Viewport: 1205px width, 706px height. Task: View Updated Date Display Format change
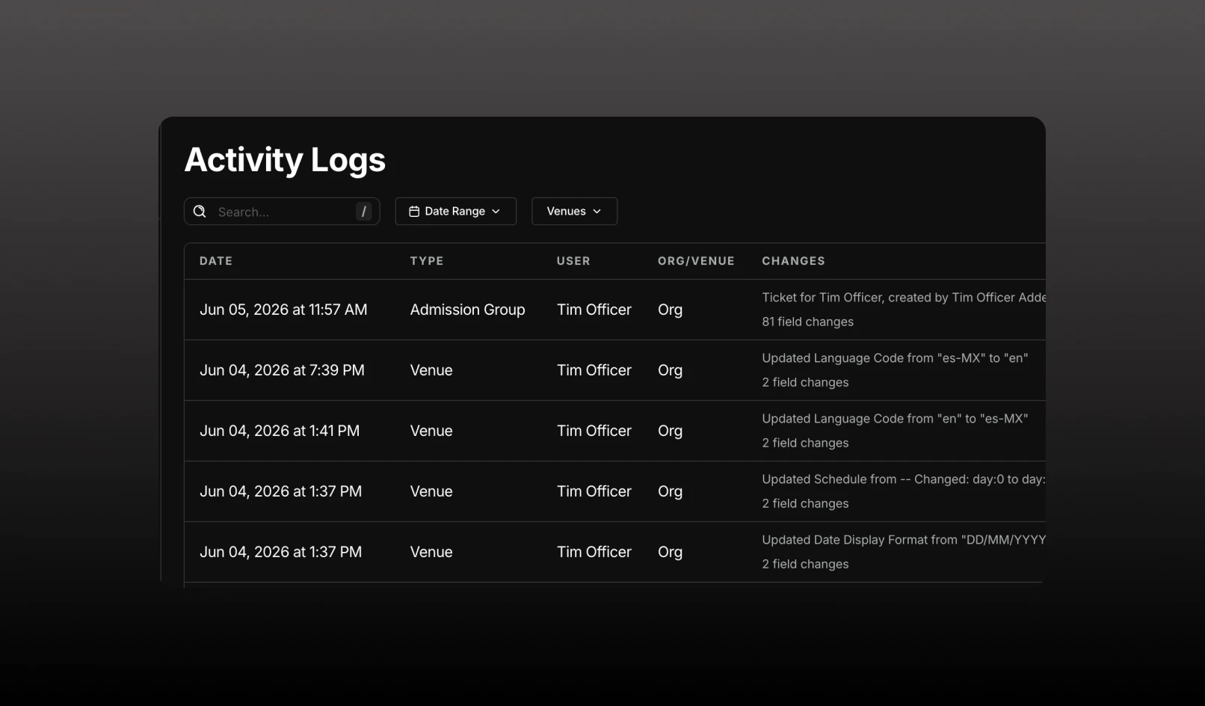[x=903, y=540]
